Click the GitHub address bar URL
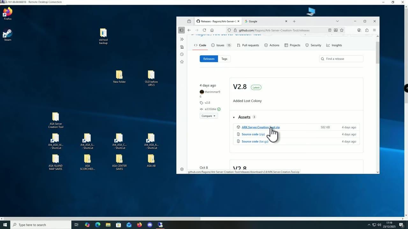This screenshot has height=229, width=408. pyautogui.click(x=274, y=30)
